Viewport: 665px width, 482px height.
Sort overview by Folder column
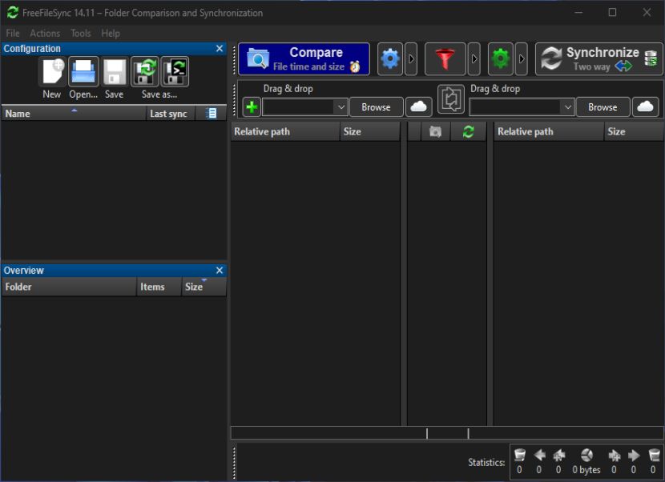pyautogui.click(x=69, y=287)
